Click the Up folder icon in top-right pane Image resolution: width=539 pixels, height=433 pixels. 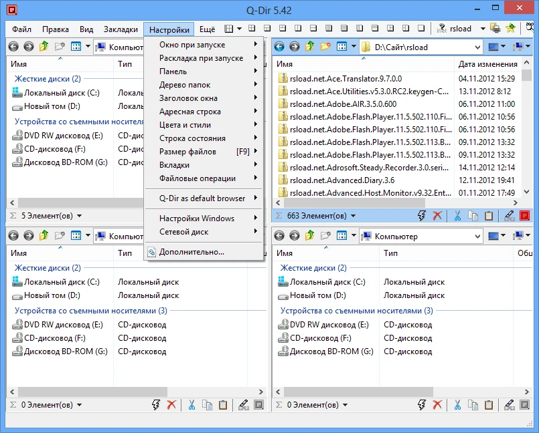pos(310,47)
